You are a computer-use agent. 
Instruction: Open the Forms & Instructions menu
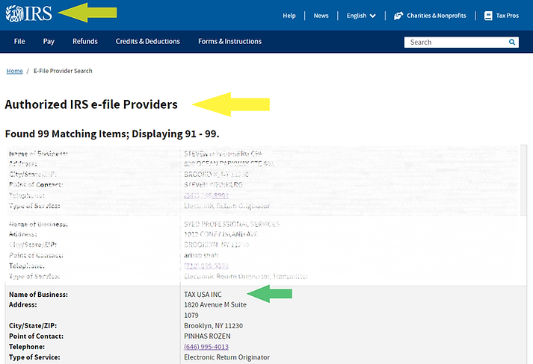pos(229,41)
